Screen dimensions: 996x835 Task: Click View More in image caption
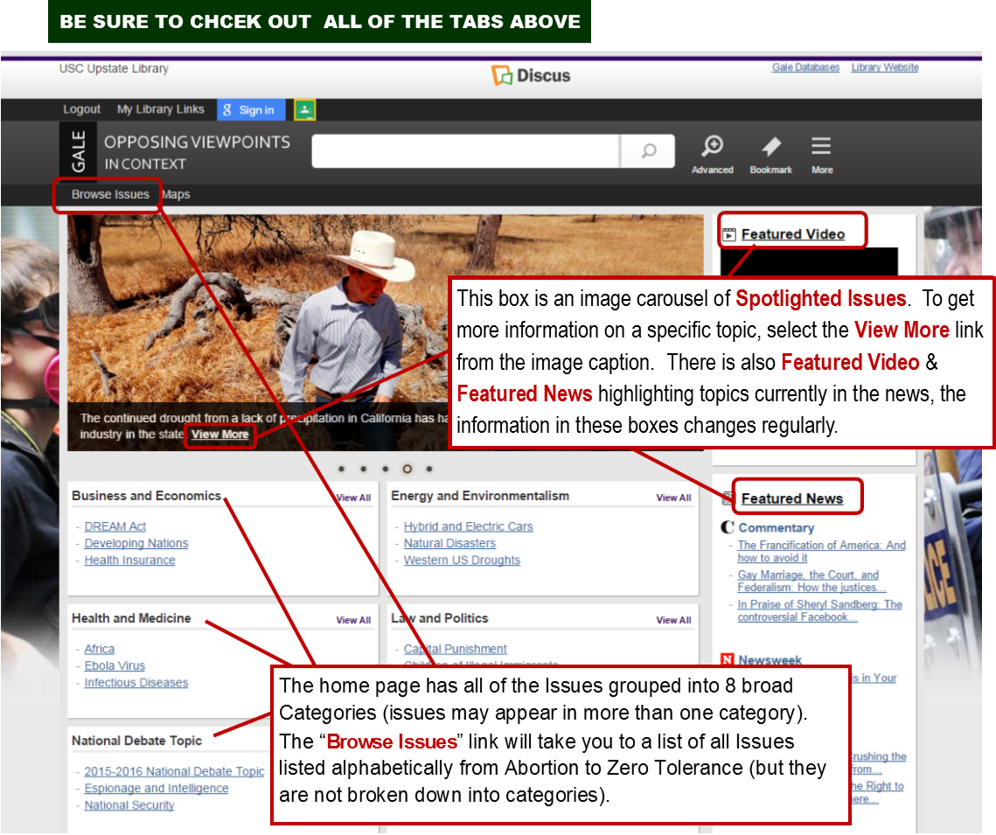click(219, 435)
